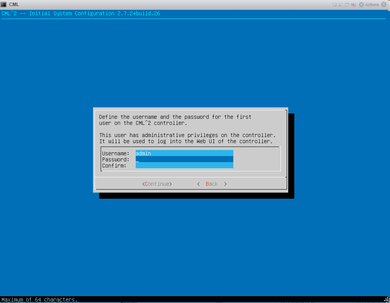Focus the Username field containing admin
The width and height of the screenshot is (390, 303).
pos(184,153)
